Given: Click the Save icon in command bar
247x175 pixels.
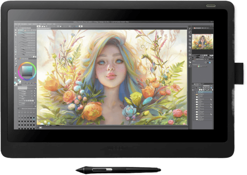Looking at the screenshot, I should click(47, 26).
